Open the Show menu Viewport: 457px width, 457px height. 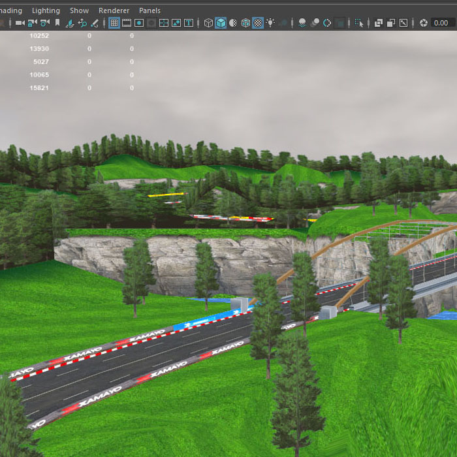(x=79, y=10)
